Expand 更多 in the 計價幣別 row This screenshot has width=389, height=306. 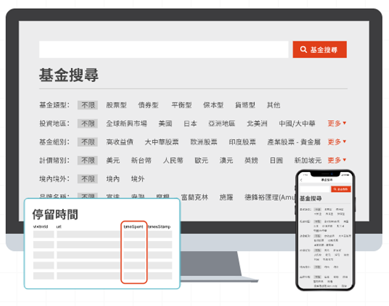pyautogui.click(x=337, y=160)
